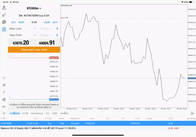
Task: Open the indicators function icon
Action: pyautogui.click(x=4, y=92)
